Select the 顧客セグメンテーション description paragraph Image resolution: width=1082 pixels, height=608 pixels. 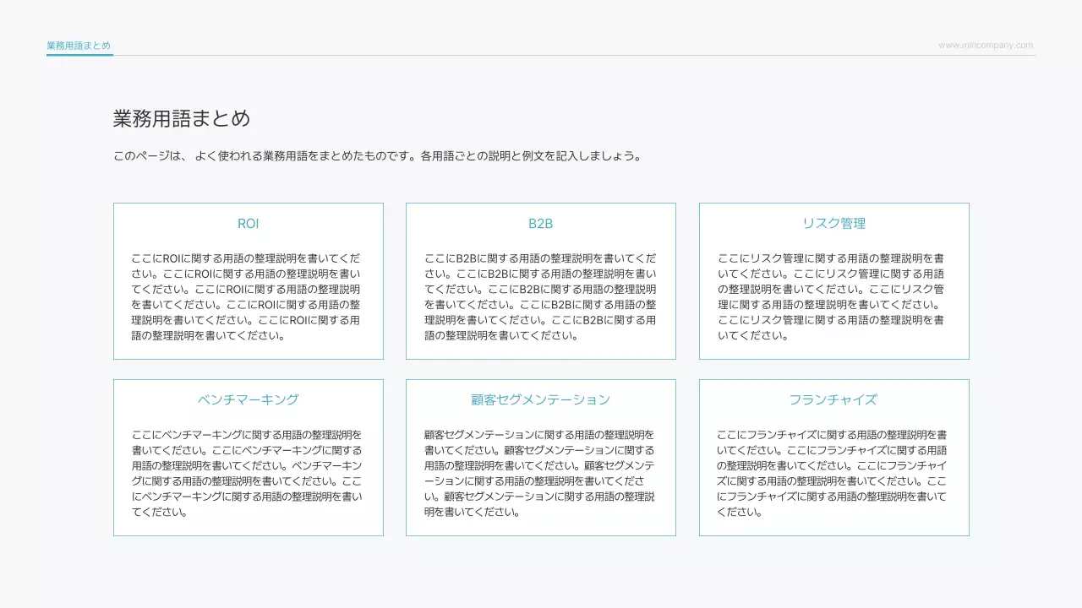540,473
